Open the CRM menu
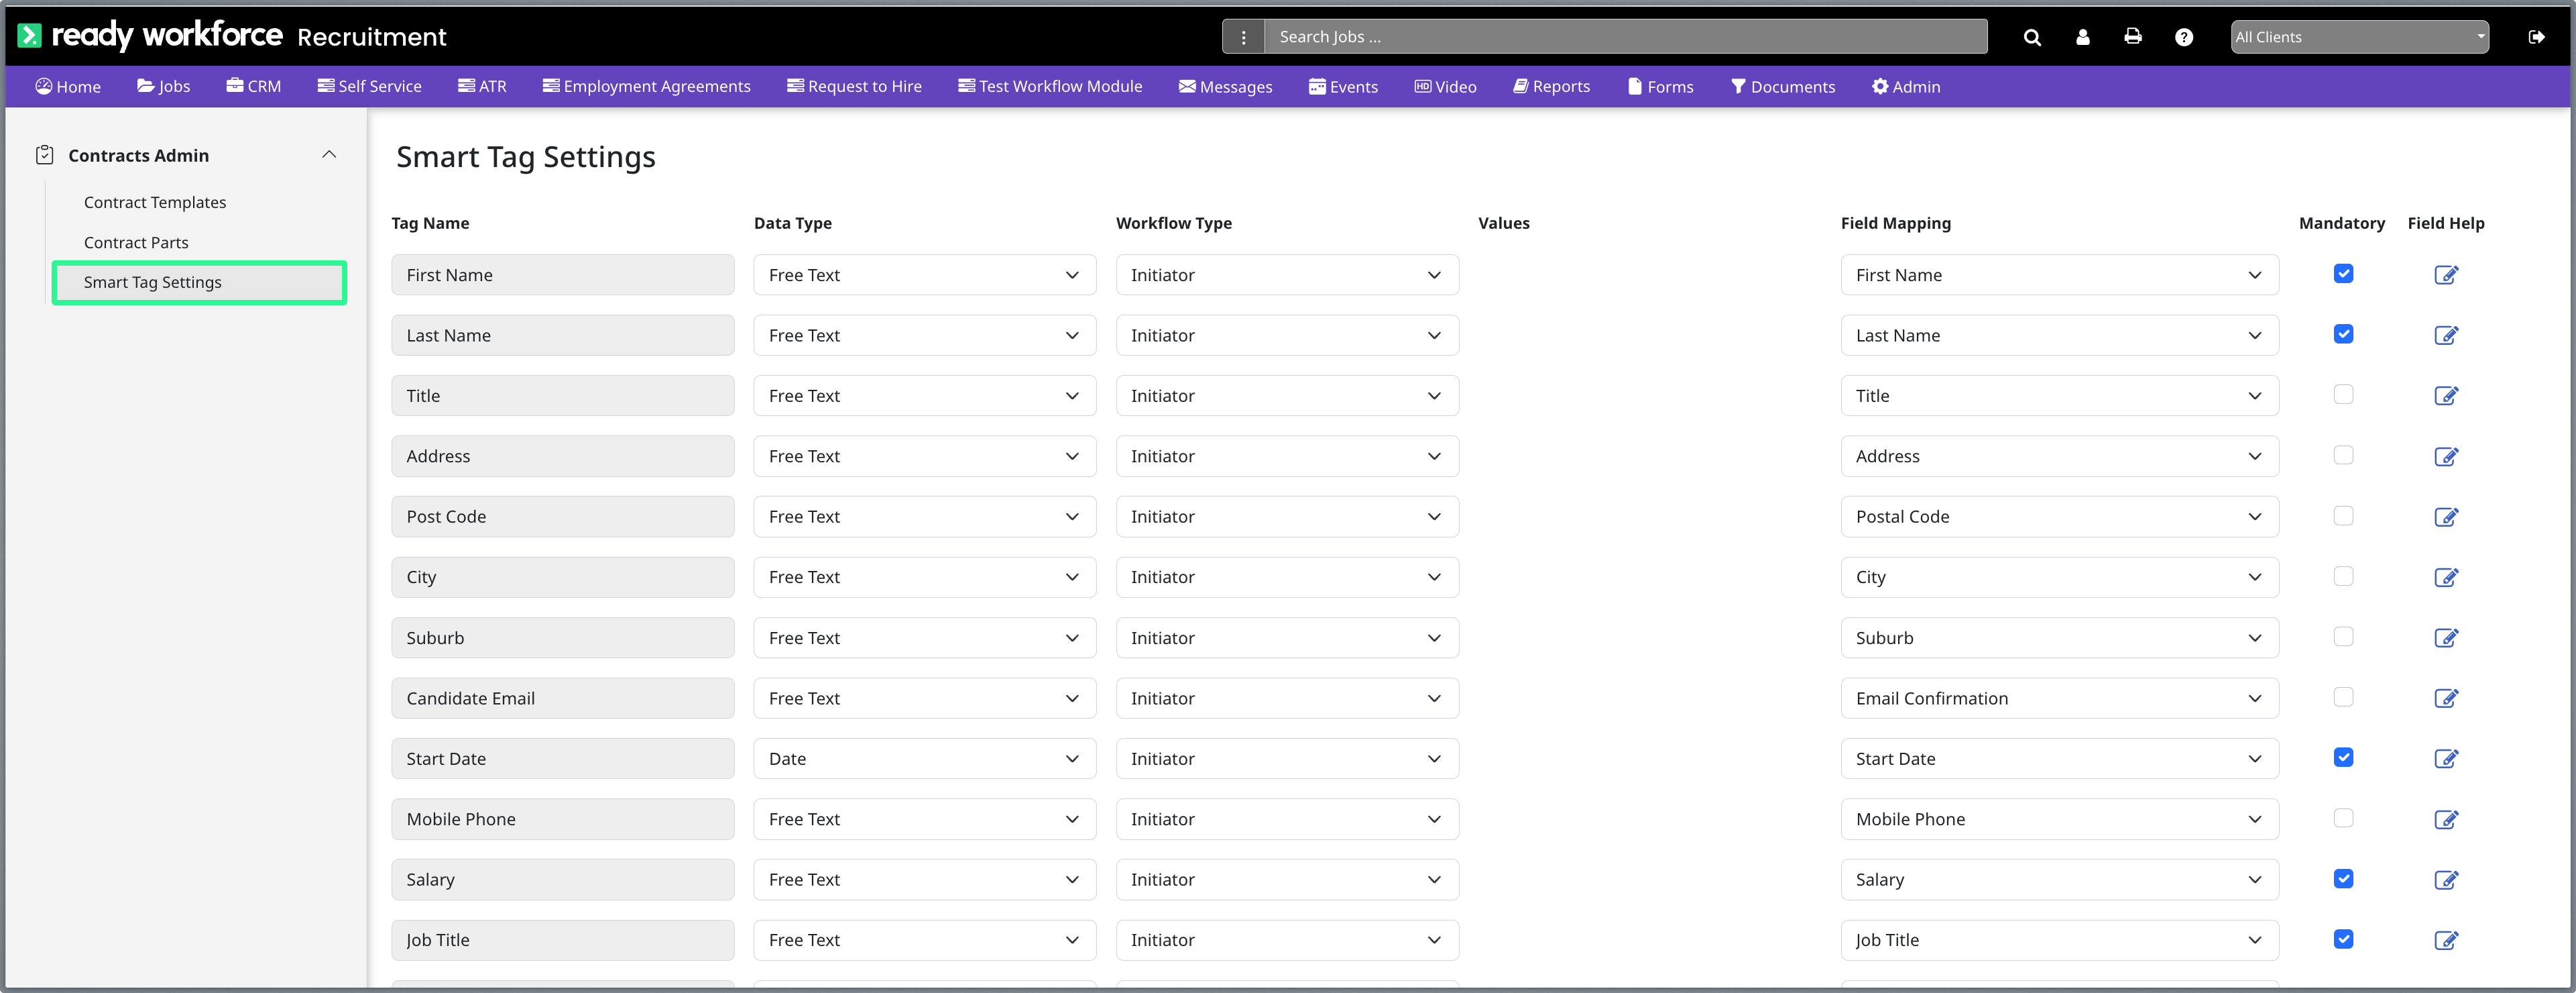 click(253, 87)
